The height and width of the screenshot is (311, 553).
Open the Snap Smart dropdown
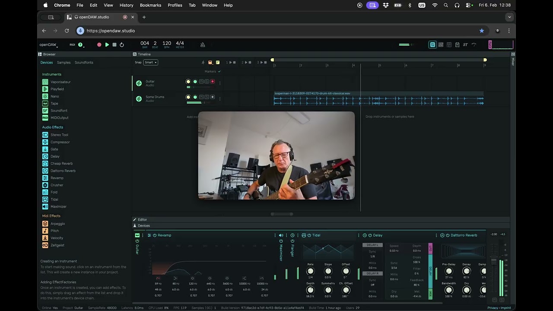[x=150, y=62]
